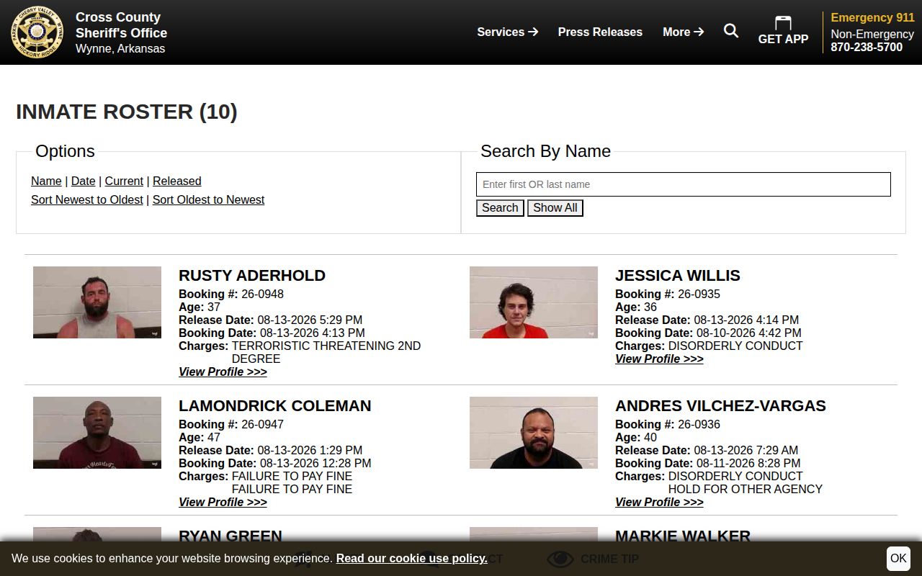Sort roster by Name
Image resolution: width=922 pixels, height=576 pixels.
click(x=46, y=181)
